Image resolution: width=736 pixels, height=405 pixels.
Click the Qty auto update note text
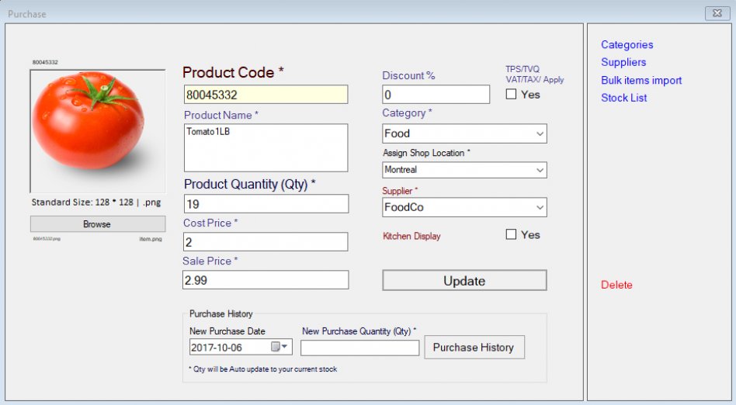263,369
